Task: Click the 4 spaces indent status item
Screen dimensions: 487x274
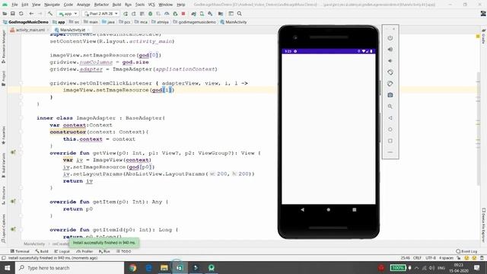Action: (447, 258)
